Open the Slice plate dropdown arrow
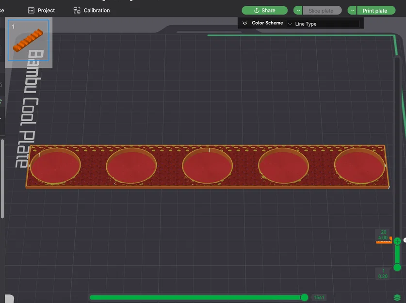This screenshot has width=406, height=303. pos(298,10)
